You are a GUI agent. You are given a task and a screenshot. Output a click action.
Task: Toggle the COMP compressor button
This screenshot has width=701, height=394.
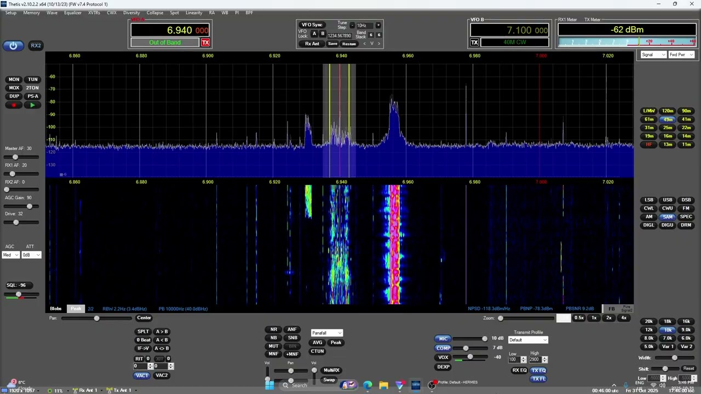pyautogui.click(x=443, y=348)
